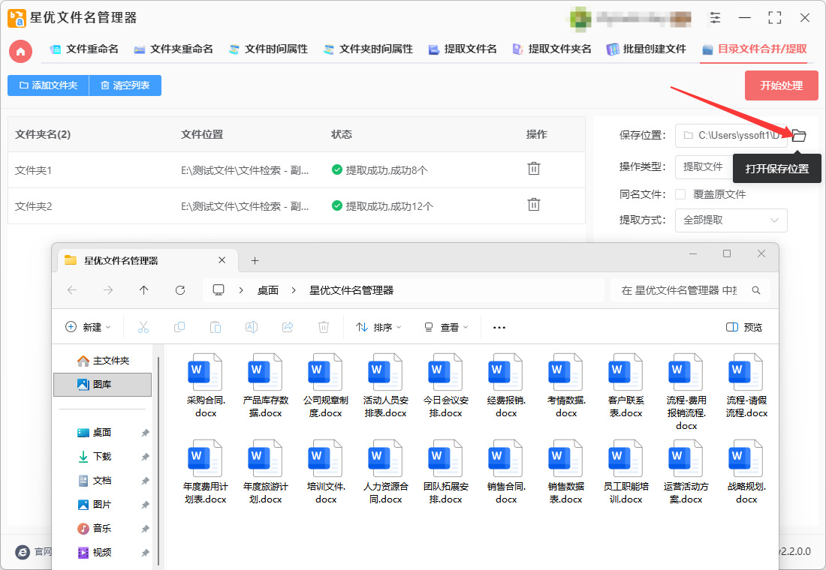Switch to the 批量创建文件 tab

pyautogui.click(x=647, y=49)
